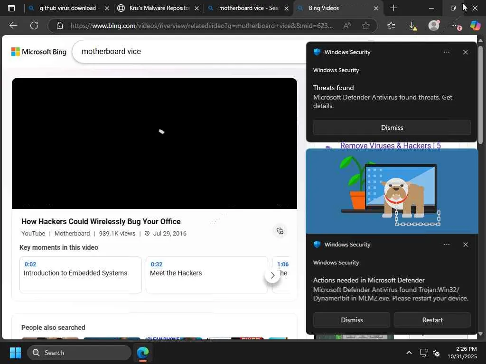Dismiss the Actions needed Defender notification
The image size is (486, 364).
352,320
